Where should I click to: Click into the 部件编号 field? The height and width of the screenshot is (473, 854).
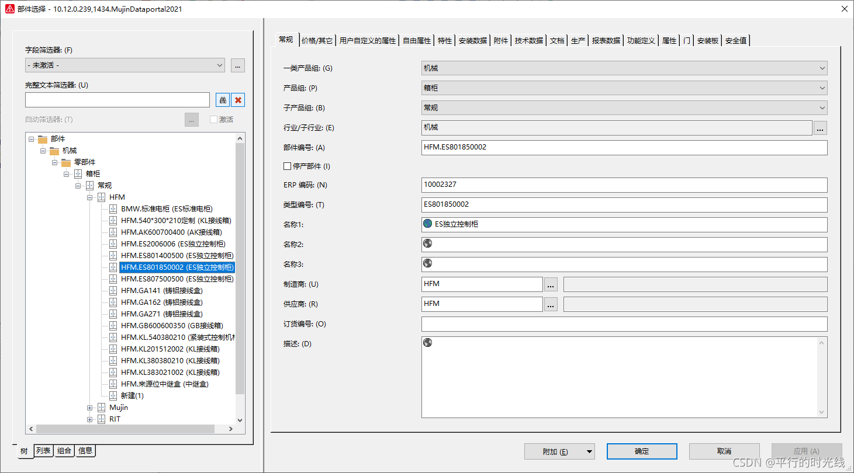(x=624, y=148)
